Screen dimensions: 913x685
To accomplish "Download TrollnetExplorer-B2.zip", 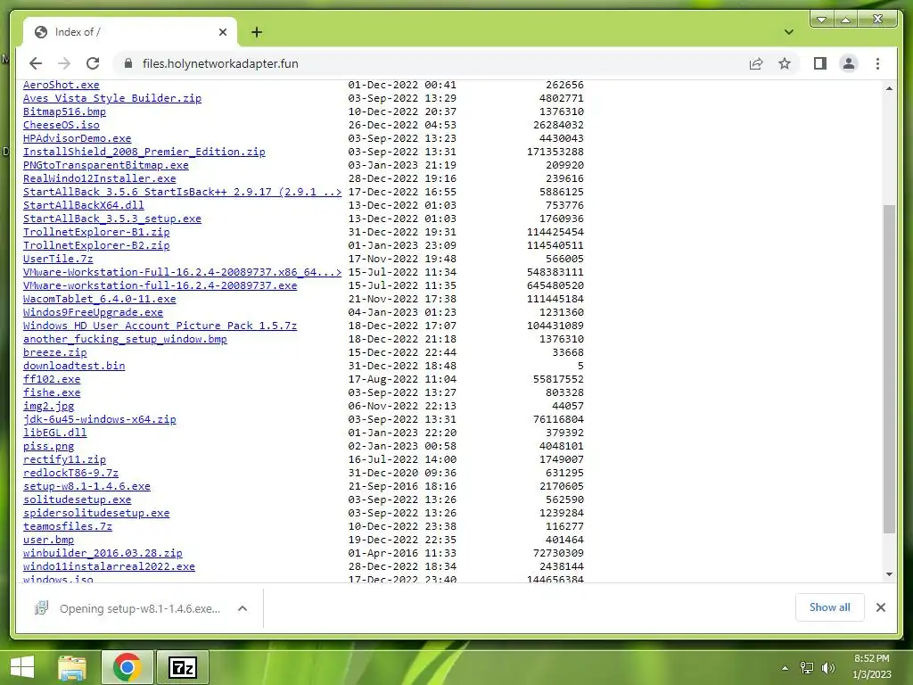I will (x=96, y=245).
